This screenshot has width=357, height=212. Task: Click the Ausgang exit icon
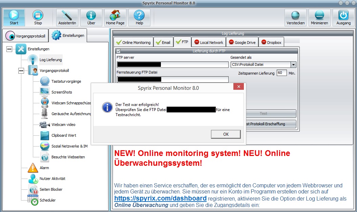(x=343, y=16)
